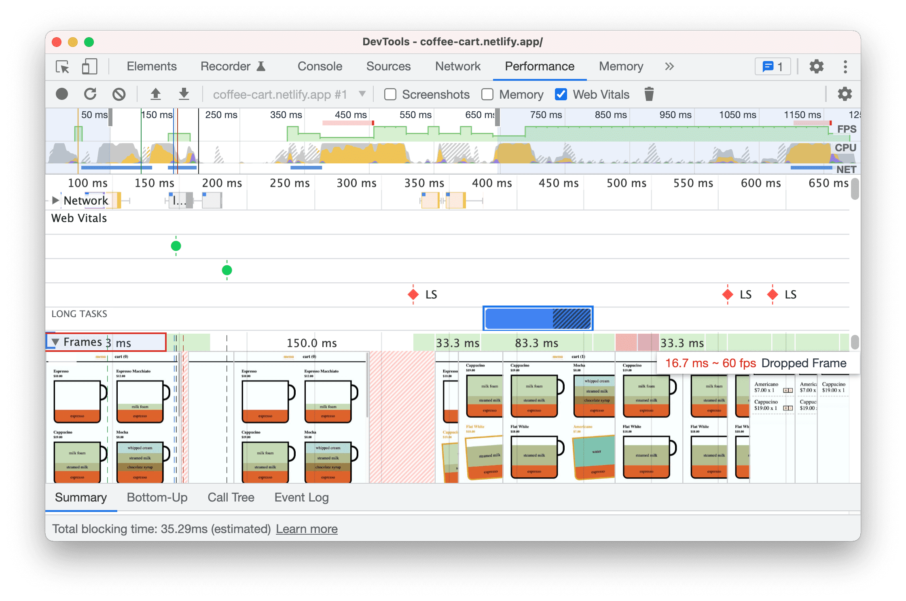Select the coffee-cart.netlify.app #1 dropdown

coord(288,94)
